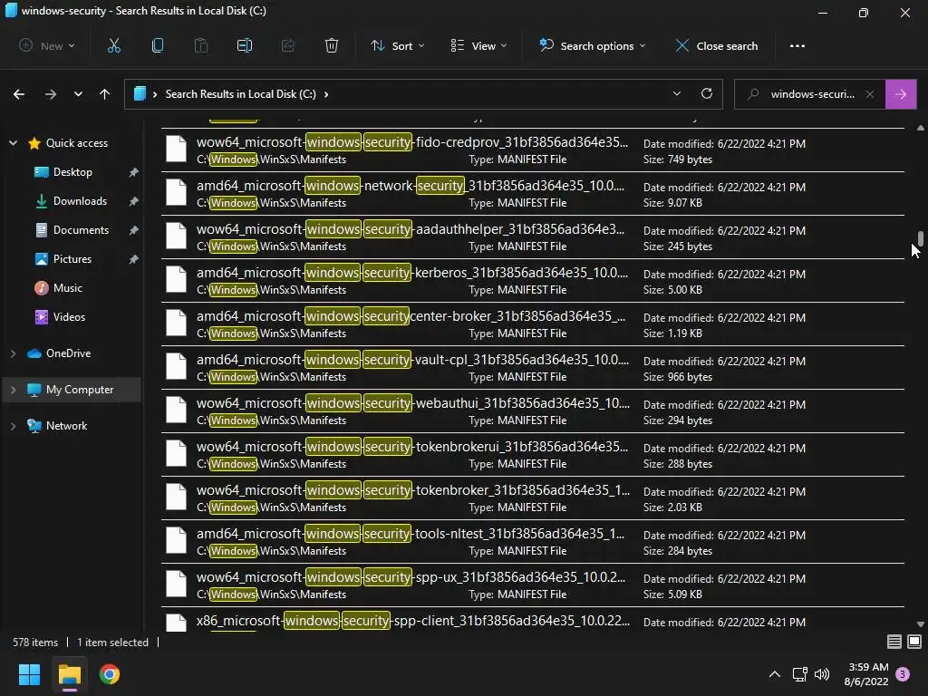This screenshot has height=696, width=928.
Task: Open notification badge showing 3
Action: click(903, 674)
